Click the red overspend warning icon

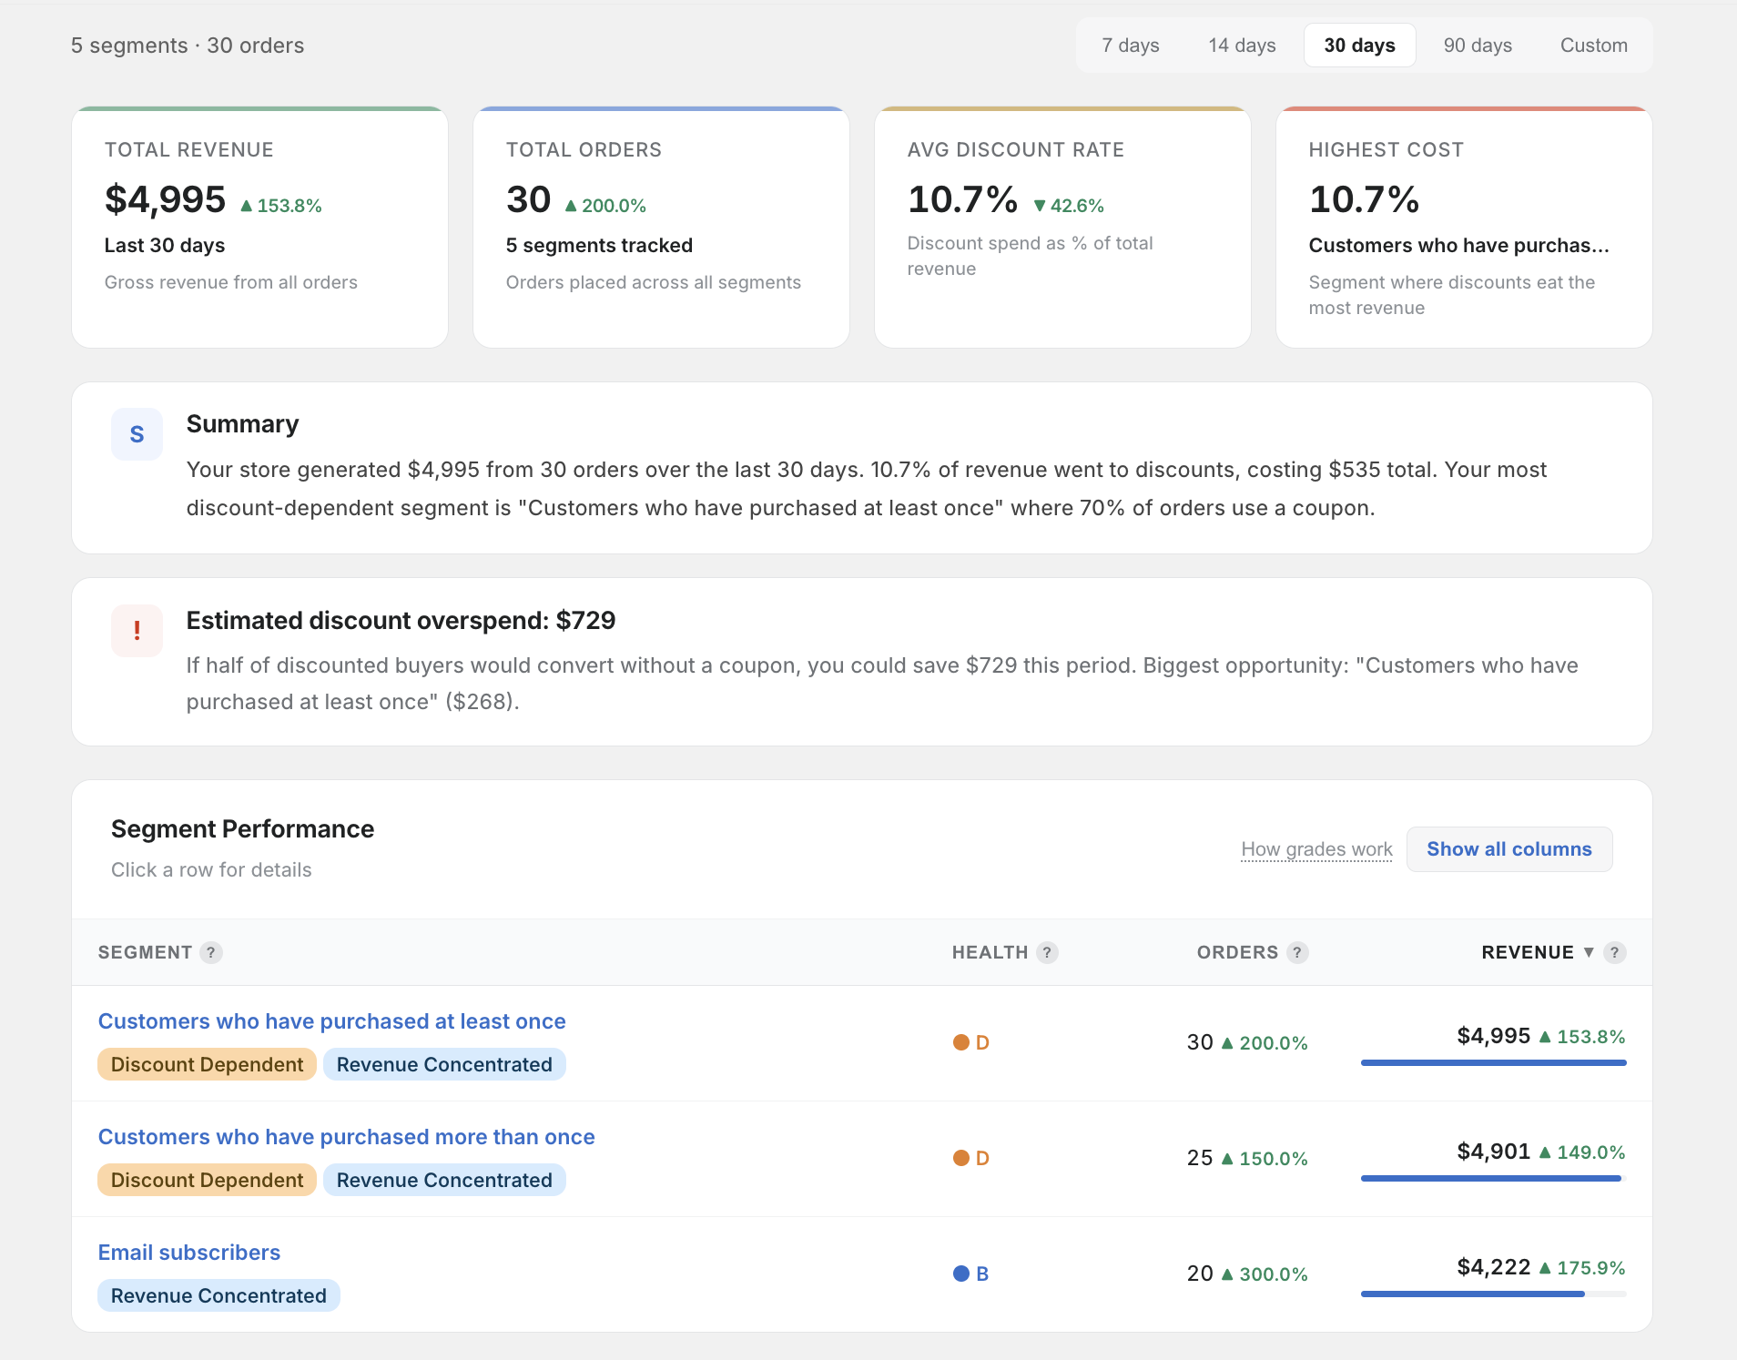(x=136, y=630)
